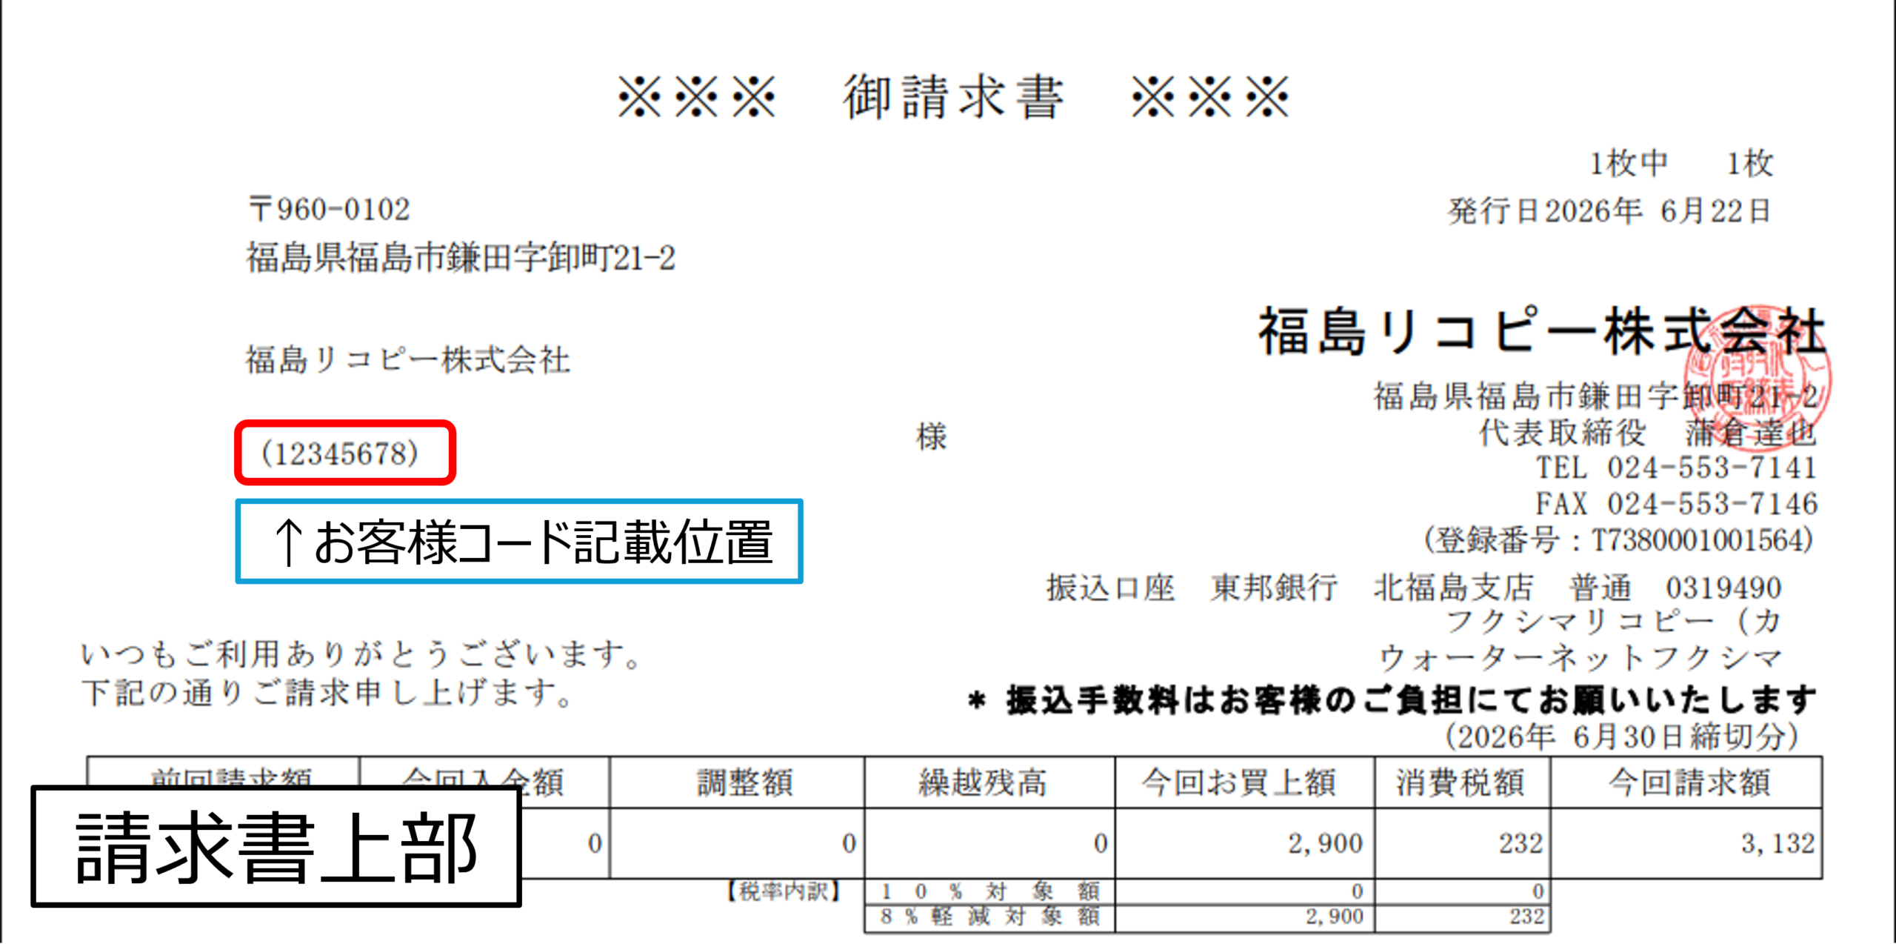Select the fax number FAX 024-553-7146
Image resolution: width=1896 pixels, height=944 pixels.
coord(1676,504)
